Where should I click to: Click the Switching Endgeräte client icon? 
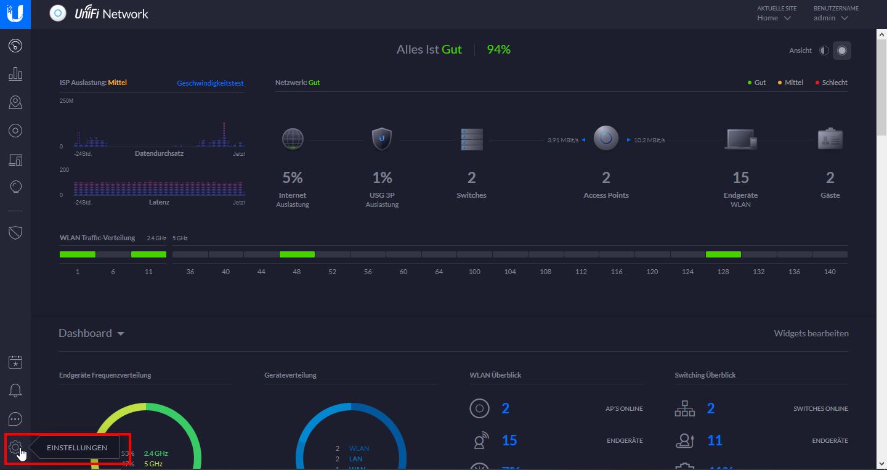click(x=684, y=440)
